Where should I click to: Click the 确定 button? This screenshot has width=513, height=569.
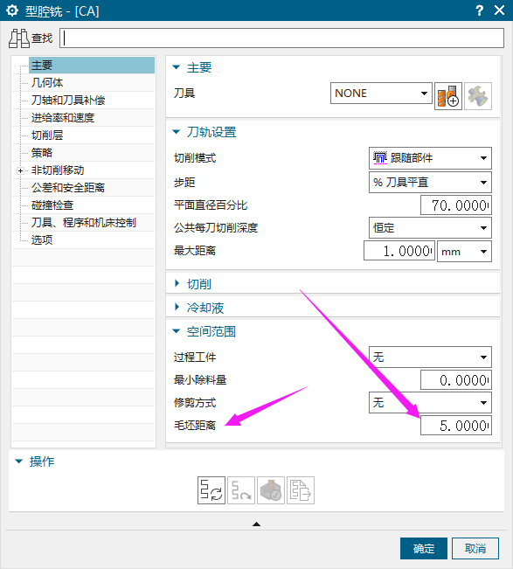[x=424, y=548]
